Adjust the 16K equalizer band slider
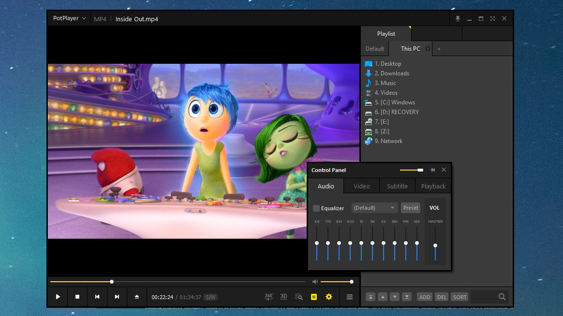The height and width of the screenshot is (316, 563). [x=417, y=243]
